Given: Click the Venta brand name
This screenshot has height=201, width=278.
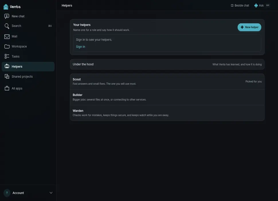Looking at the screenshot, I should pos(15,7).
